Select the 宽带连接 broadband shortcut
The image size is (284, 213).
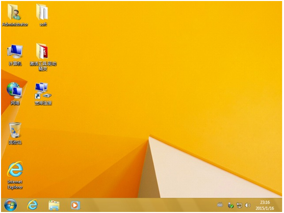tap(43, 94)
